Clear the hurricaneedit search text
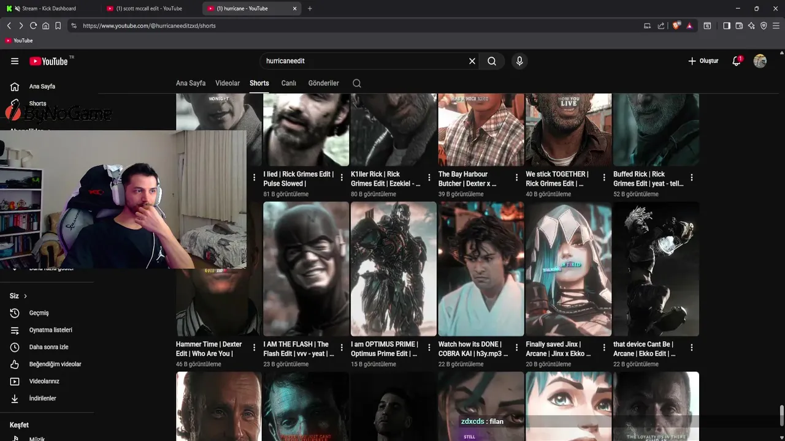Viewport: 785px width, 441px height. coord(472,61)
